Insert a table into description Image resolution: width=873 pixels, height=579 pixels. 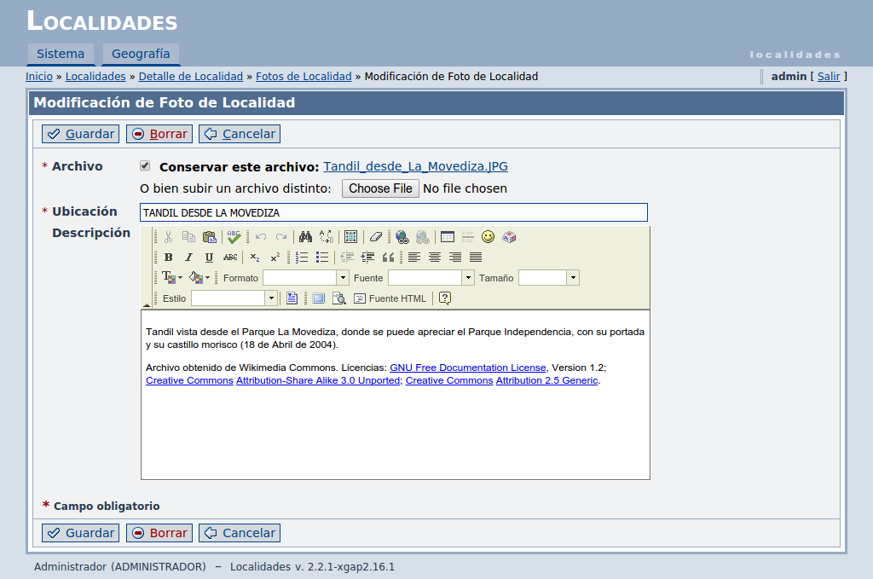(x=448, y=237)
